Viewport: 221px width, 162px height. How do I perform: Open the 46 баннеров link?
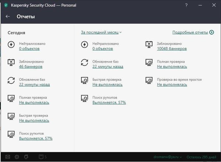point(31,67)
